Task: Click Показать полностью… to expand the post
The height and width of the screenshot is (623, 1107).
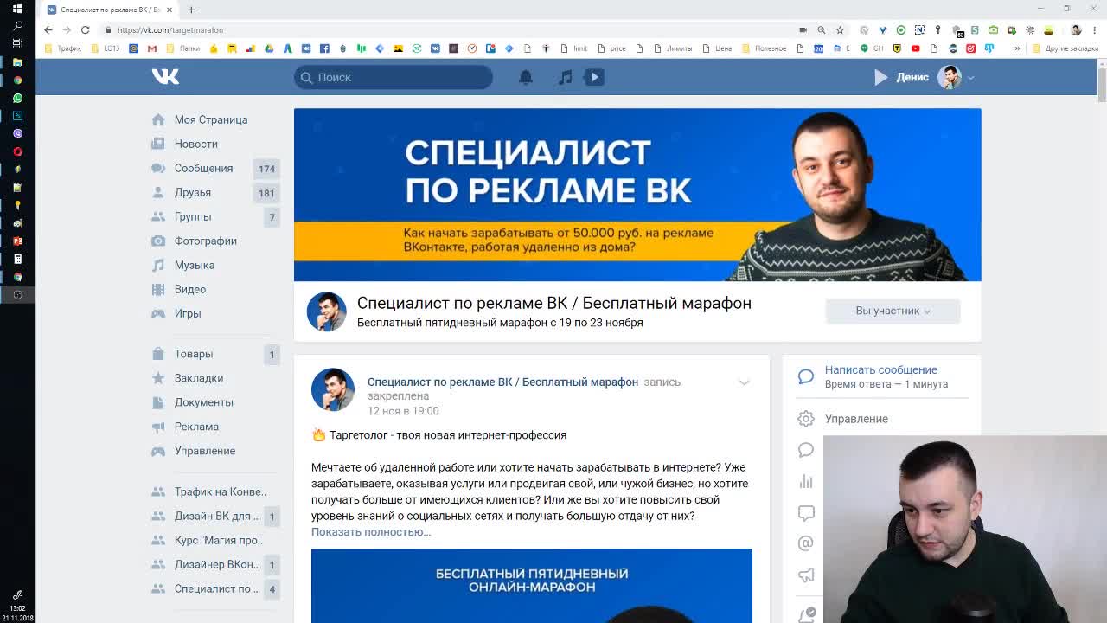Action: pyautogui.click(x=371, y=531)
